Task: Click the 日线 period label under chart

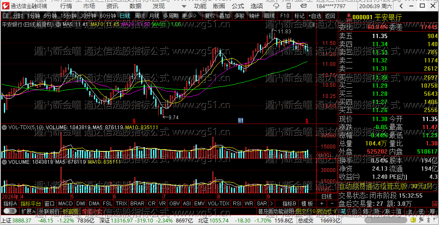Action: click(x=326, y=196)
